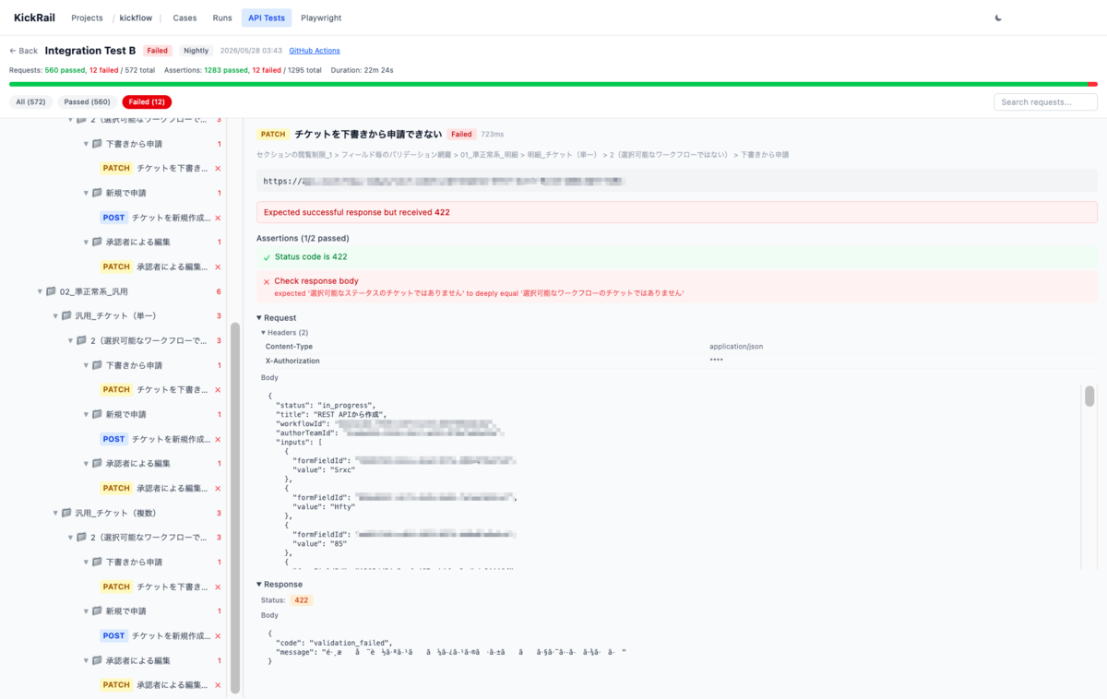The height and width of the screenshot is (699, 1107).
Task: Click the KickRail logo
Action: coord(33,18)
